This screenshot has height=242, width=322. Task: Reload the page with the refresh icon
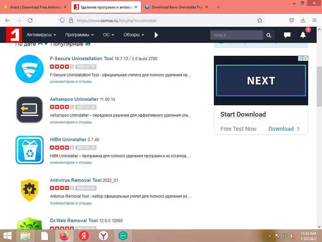pos(30,20)
